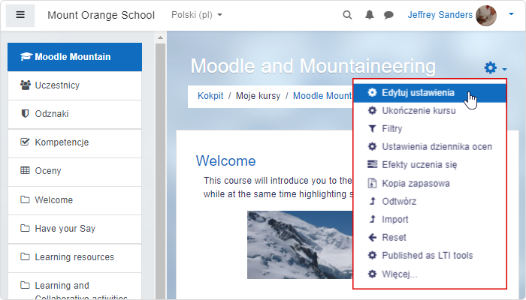The height and width of the screenshot is (300, 526).
Task: Click the restore arrow icon beside Odtwórz
Action: point(372,201)
